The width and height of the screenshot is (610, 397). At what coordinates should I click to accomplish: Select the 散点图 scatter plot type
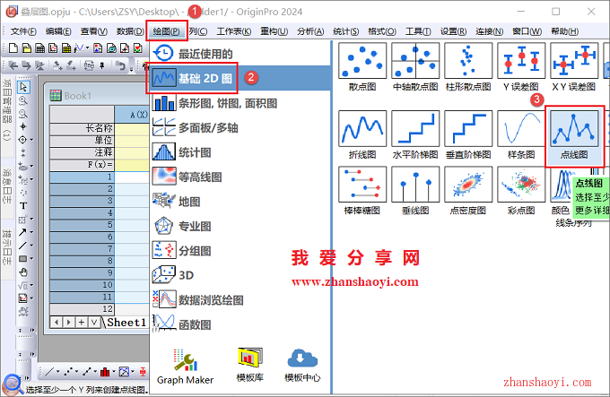[x=362, y=67]
